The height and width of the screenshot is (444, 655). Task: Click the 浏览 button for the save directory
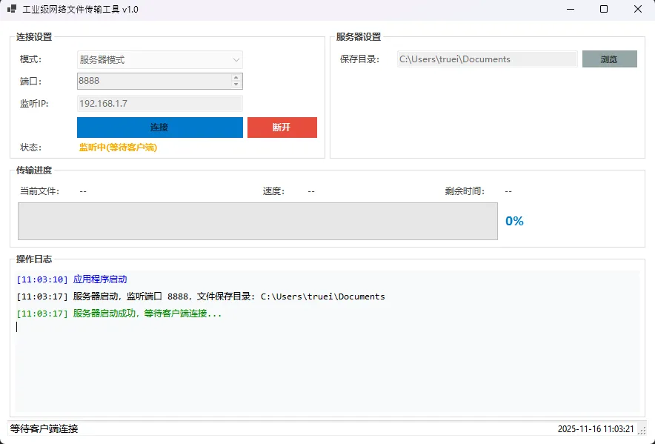tap(609, 59)
